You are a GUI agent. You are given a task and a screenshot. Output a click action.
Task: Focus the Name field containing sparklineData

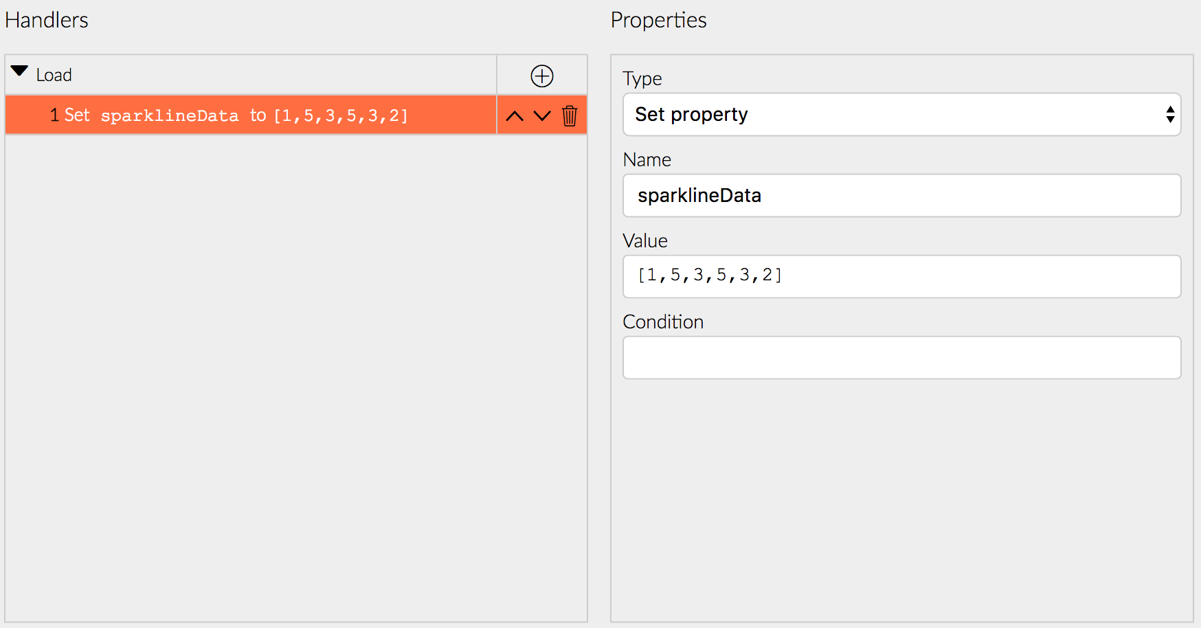coord(901,196)
